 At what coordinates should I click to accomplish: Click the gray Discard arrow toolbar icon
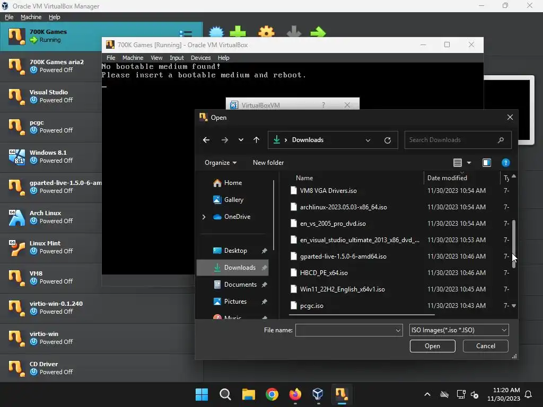[x=294, y=32]
